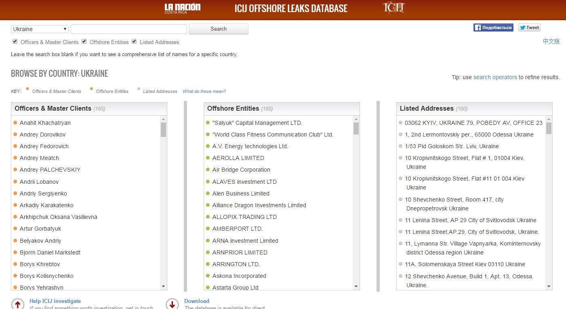The height and width of the screenshot is (309, 566).
Task: Click Offshore Entities scrollbar down arrow
Action: coord(356,286)
